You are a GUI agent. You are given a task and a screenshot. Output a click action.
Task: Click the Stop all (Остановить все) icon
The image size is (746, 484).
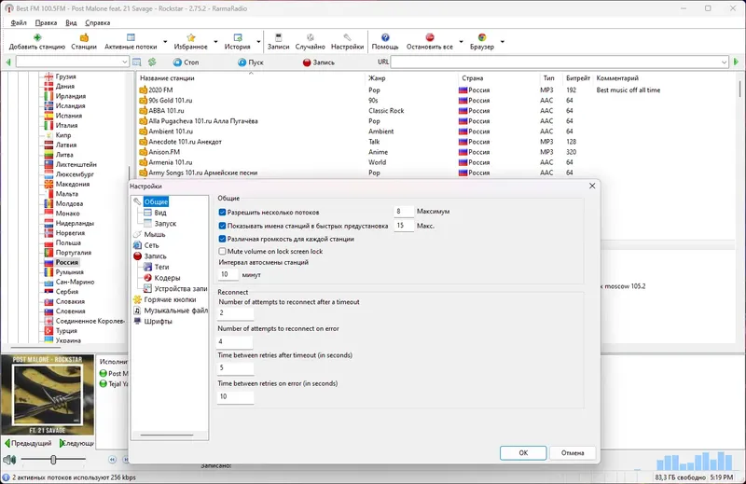pyautogui.click(x=430, y=37)
